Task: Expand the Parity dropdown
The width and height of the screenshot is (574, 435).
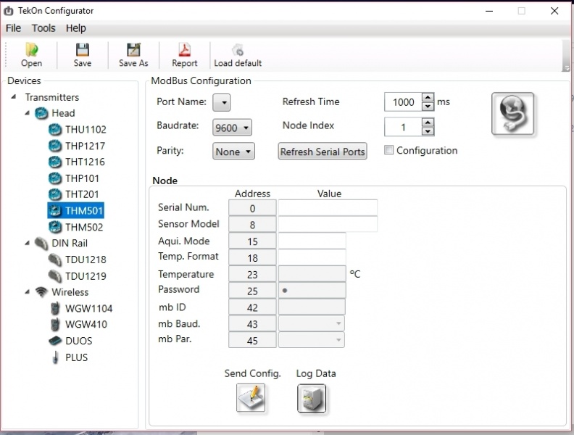Action: (x=234, y=152)
